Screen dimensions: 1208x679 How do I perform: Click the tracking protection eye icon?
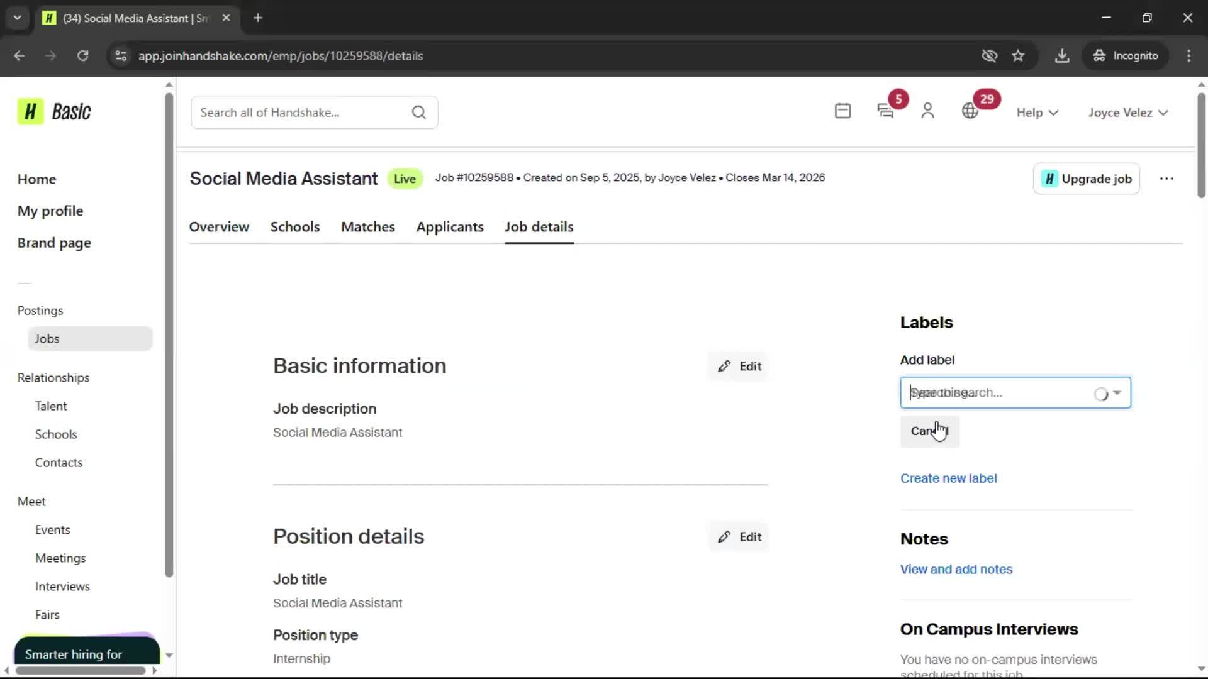click(990, 56)
